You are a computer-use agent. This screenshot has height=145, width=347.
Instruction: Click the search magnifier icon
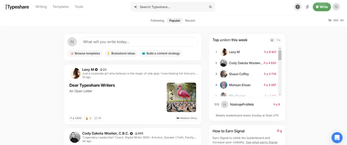210,7
